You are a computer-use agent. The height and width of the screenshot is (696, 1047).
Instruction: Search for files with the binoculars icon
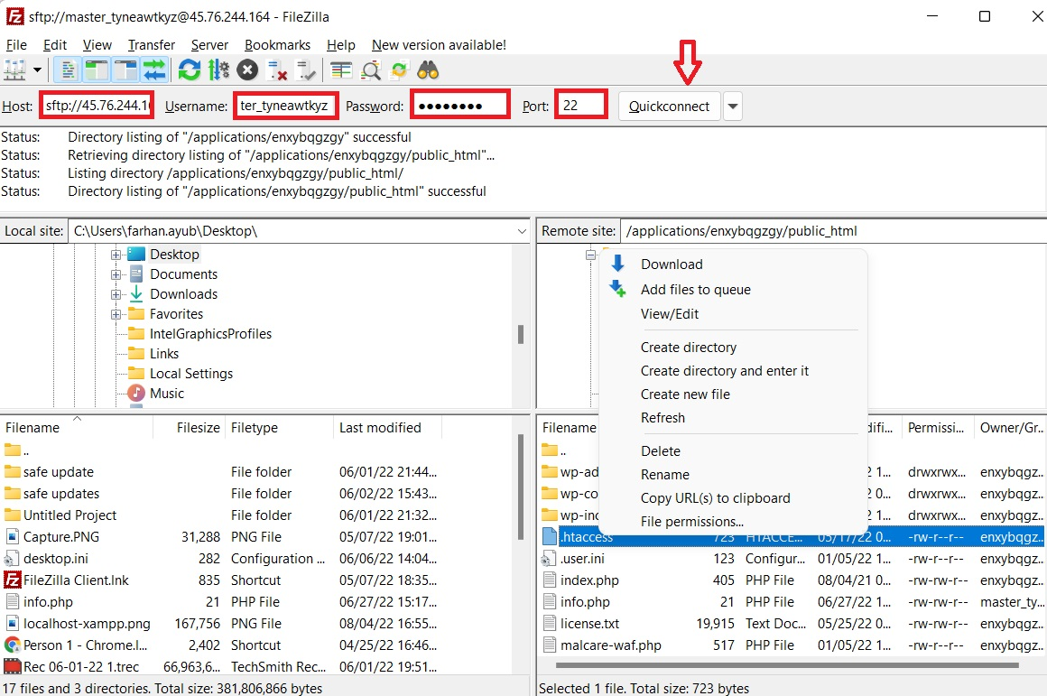pyautogui.click(x=428, y=70)
